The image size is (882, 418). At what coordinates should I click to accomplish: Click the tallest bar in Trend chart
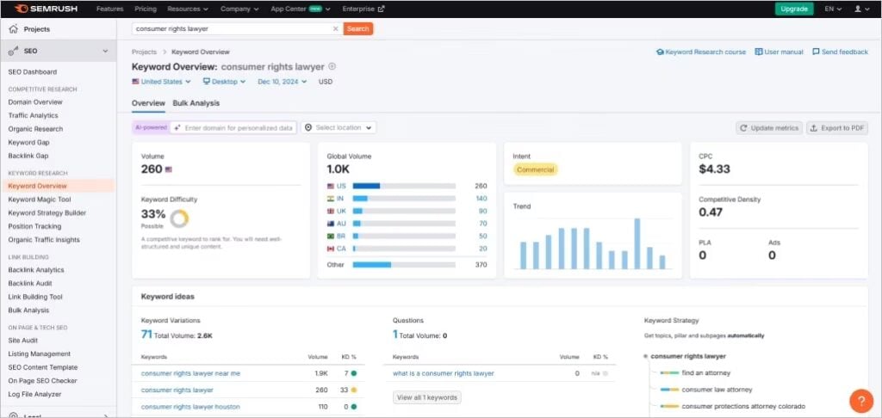pyautogui.click(x=637, y=243)
